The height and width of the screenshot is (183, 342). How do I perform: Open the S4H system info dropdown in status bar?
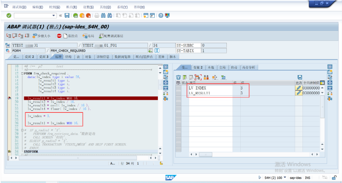285,178
